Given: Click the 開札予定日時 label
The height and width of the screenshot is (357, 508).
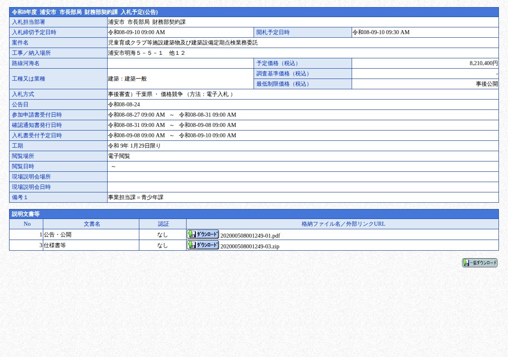Looking at the screenshot, I should click(273, 33).
